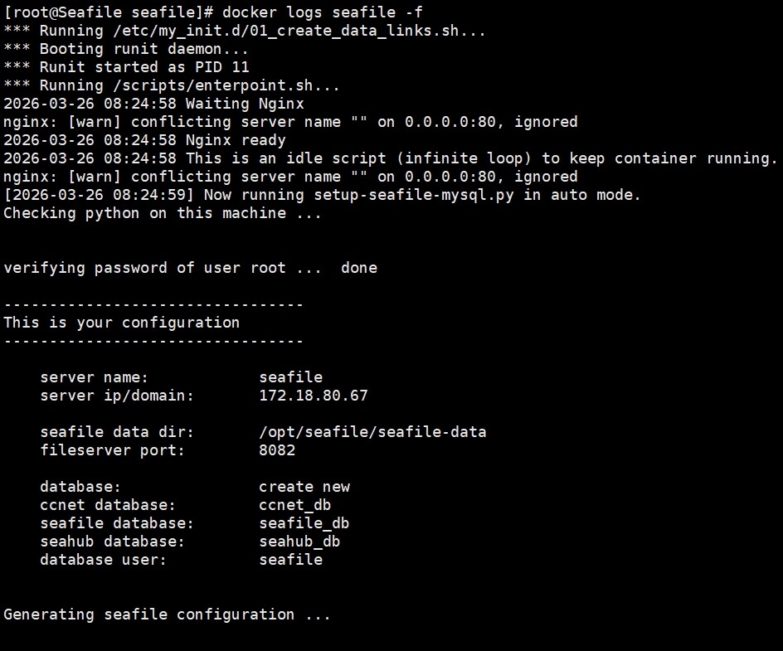Image resolution: width=783 pixels, height=651 pixels.
Task: Click the 'seahub_db' database name
Action: point(299,542)
